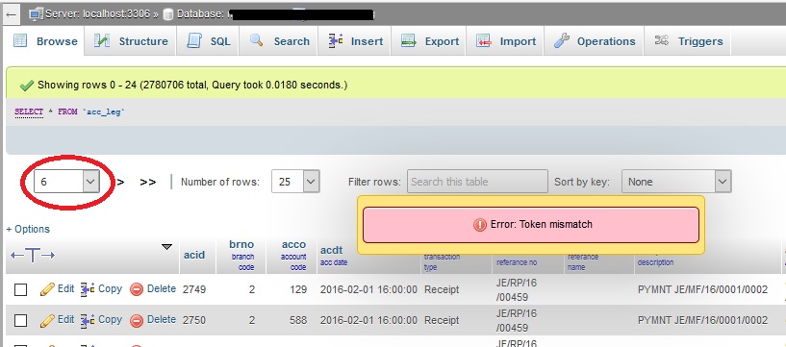This screenshot has height=347, width=786.
Task: Open the Server: localhost:3306 breadcrumb link
Action: tap(98, 14)
